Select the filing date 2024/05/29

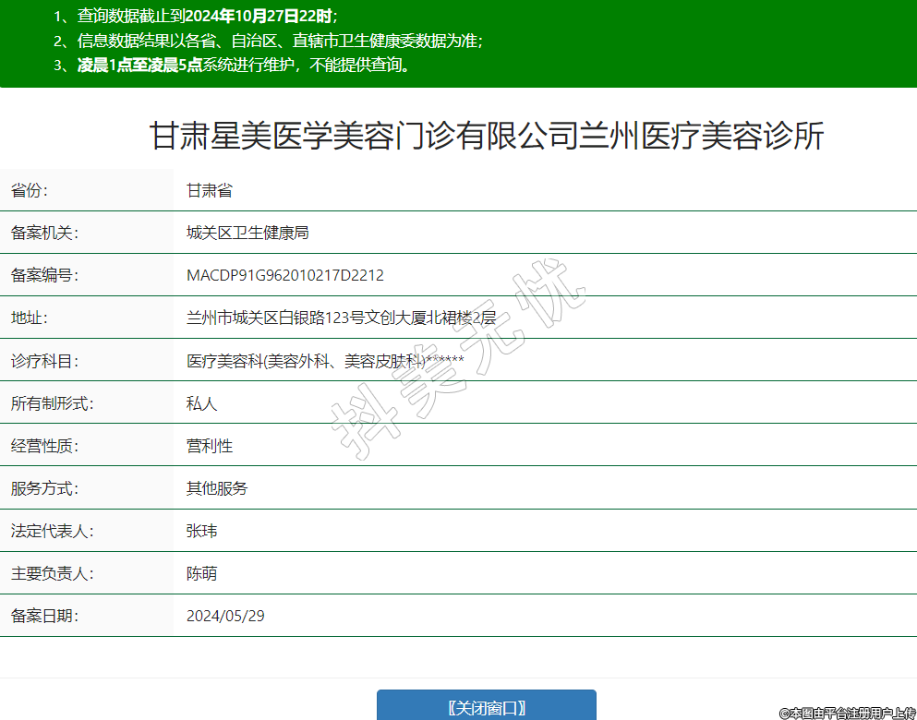click(225, 616)
